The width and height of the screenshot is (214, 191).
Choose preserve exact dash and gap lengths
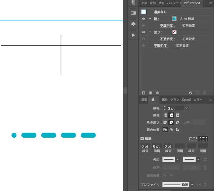coord(193,139)
